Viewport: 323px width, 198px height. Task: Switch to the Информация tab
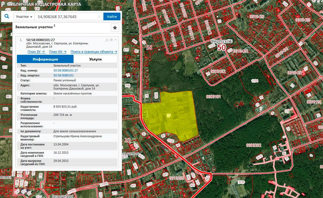click(45, 59)
